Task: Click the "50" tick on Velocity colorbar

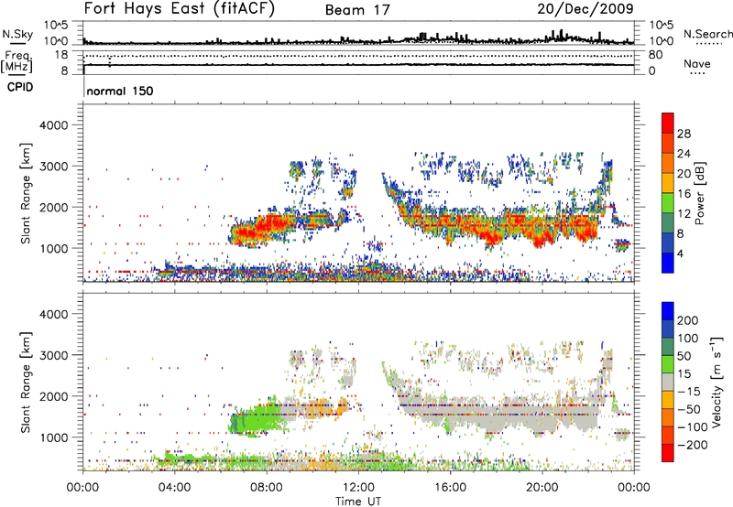Action: click(684, 356)
